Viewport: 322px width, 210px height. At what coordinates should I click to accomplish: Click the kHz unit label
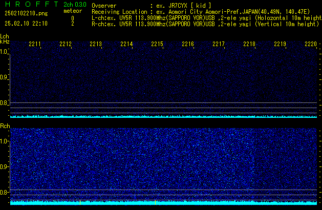pyautogui.click(x=5, y=41)
